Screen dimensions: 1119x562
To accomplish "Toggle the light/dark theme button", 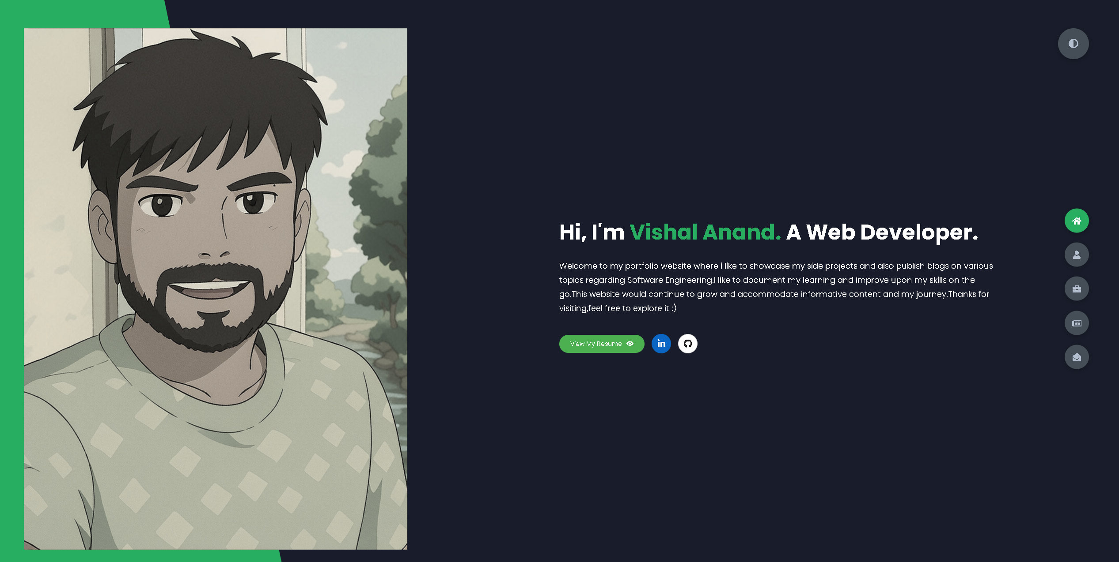I will click(1073, 44).
